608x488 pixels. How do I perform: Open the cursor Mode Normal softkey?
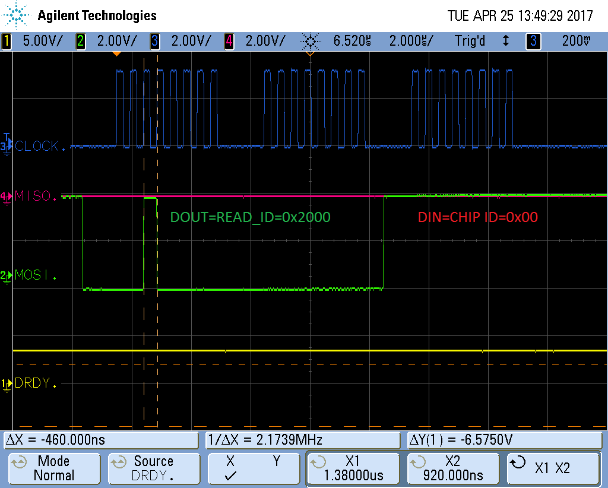54,468
